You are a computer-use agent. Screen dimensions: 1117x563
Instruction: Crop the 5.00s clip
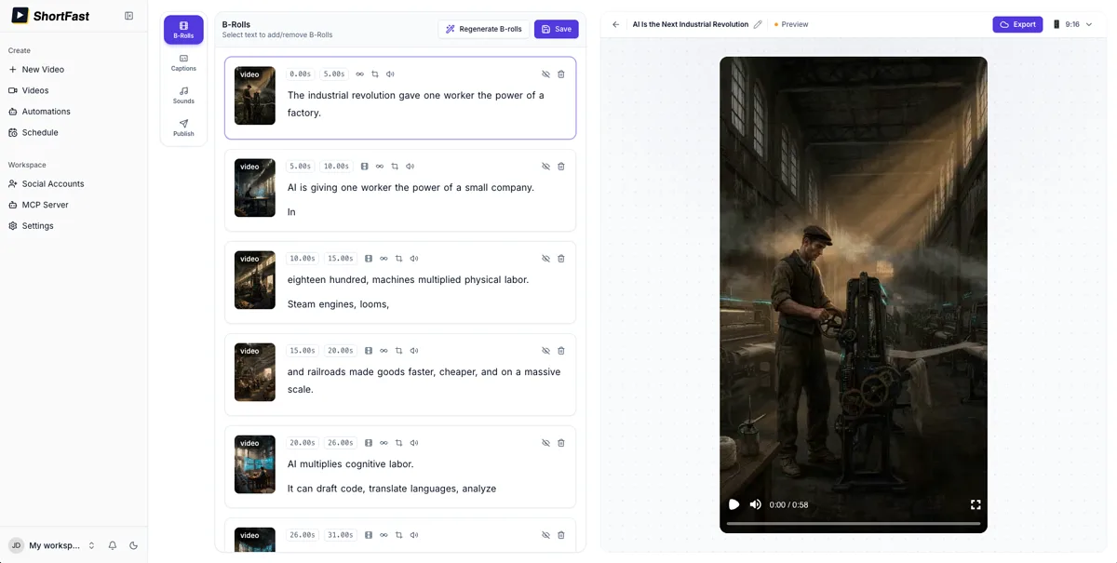pyautogui.click(x=395, y=167)
